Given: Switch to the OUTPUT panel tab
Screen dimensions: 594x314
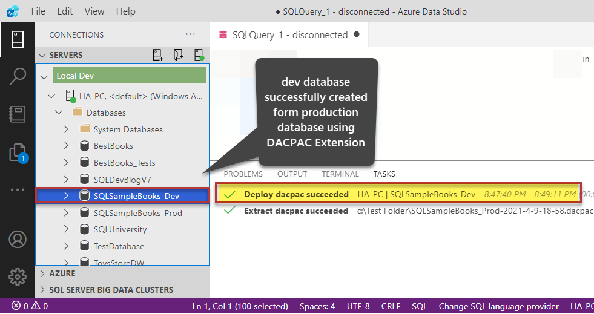Looking at the screenshot, I should [x=292, y=174].
